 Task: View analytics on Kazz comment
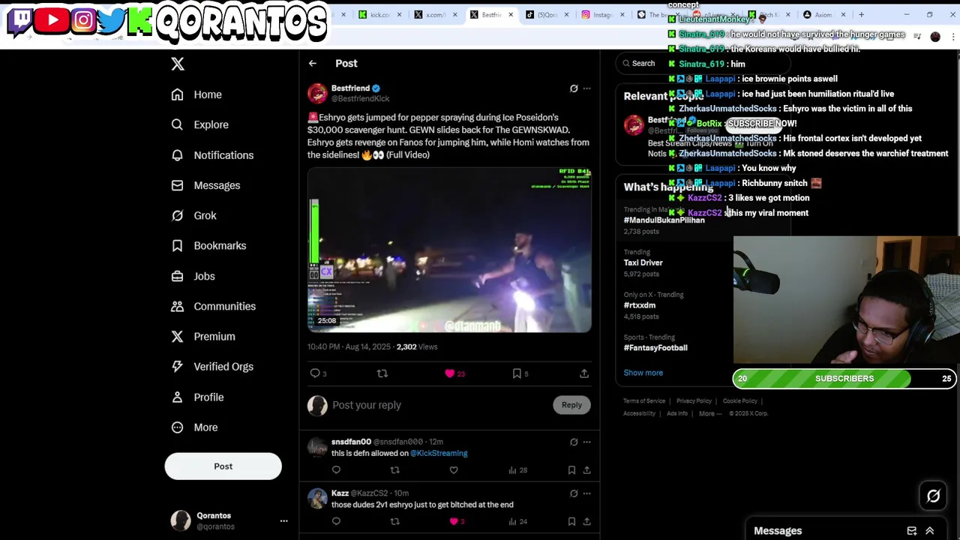(x=517, y=521)
